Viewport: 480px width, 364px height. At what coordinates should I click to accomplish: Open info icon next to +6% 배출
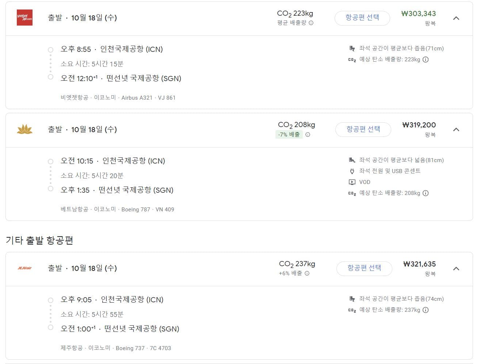click(307, 273)
